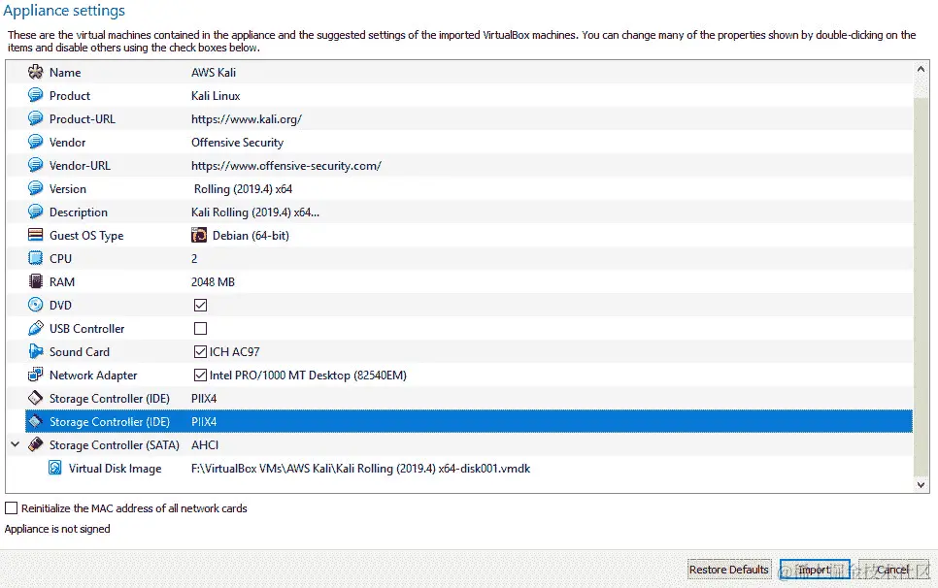Click the Network Adapter icon

tap(35, 375)
